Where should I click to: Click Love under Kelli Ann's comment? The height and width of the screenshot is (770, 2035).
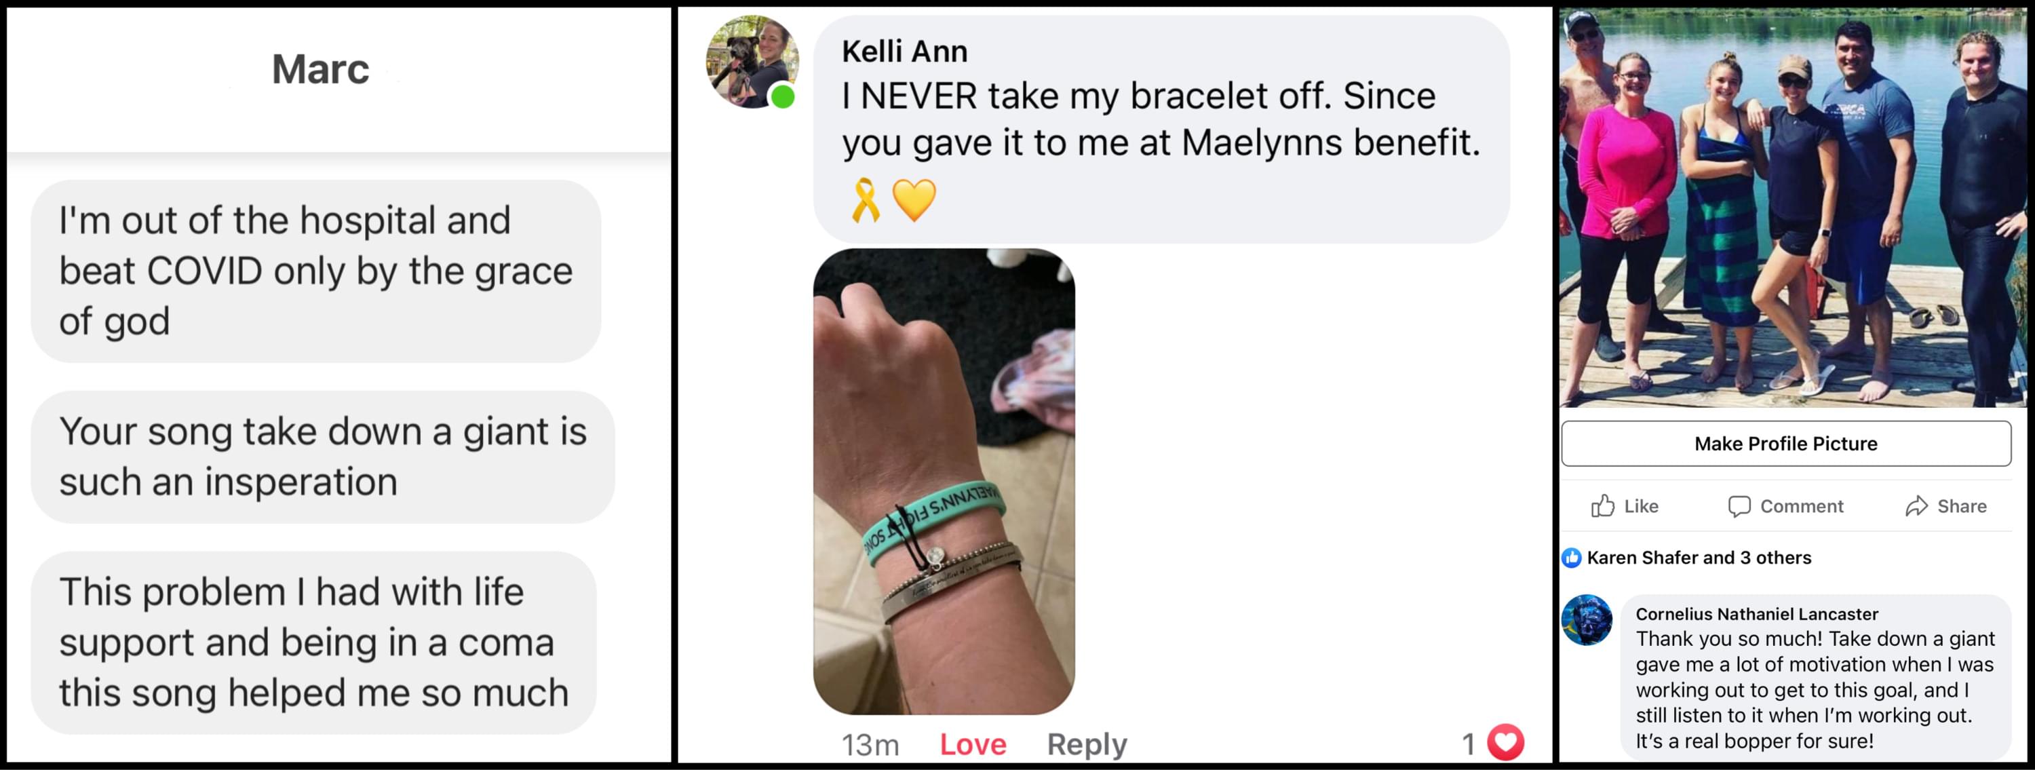pyautogui.click(x=973, y=744)
